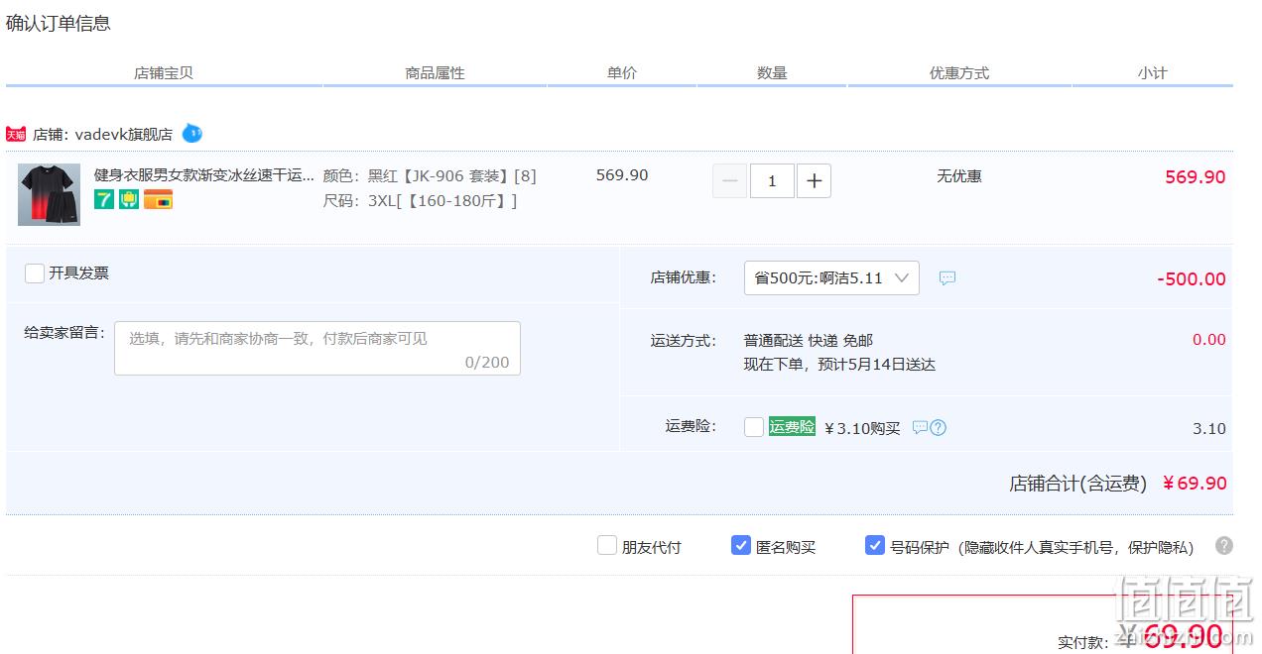Click the 普通配送 快递 免邮 shipping text

pos(809,341)
